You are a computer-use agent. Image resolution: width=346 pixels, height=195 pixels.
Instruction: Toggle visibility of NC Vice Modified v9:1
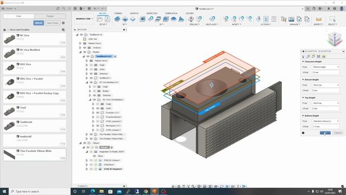(91, 82)
